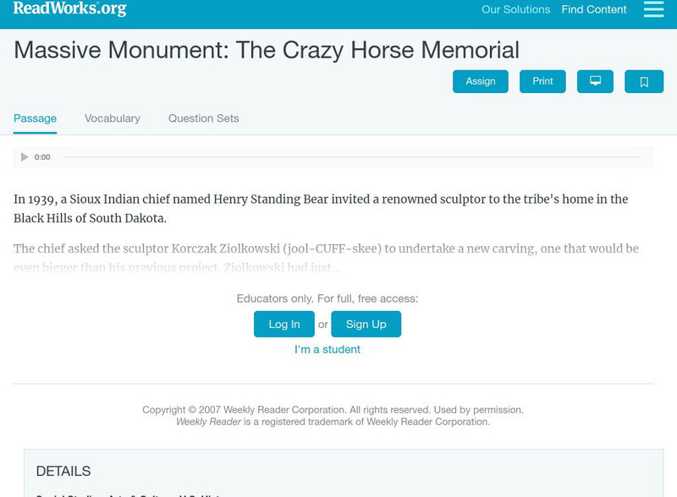
Task: Open the hamburger navigation menu
Action: click(652, 10)
